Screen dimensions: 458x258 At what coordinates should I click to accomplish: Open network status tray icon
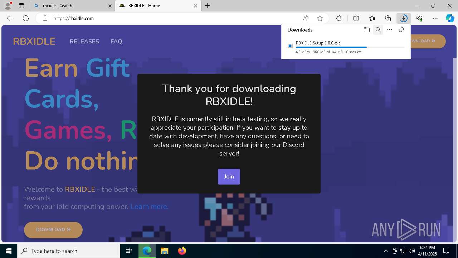tap(403, 251)
